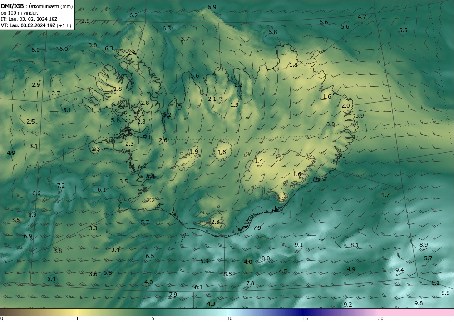Click the map value 2.4
Image resolution: width=454 pixels, height=322 pixels.
pos(132,53)
